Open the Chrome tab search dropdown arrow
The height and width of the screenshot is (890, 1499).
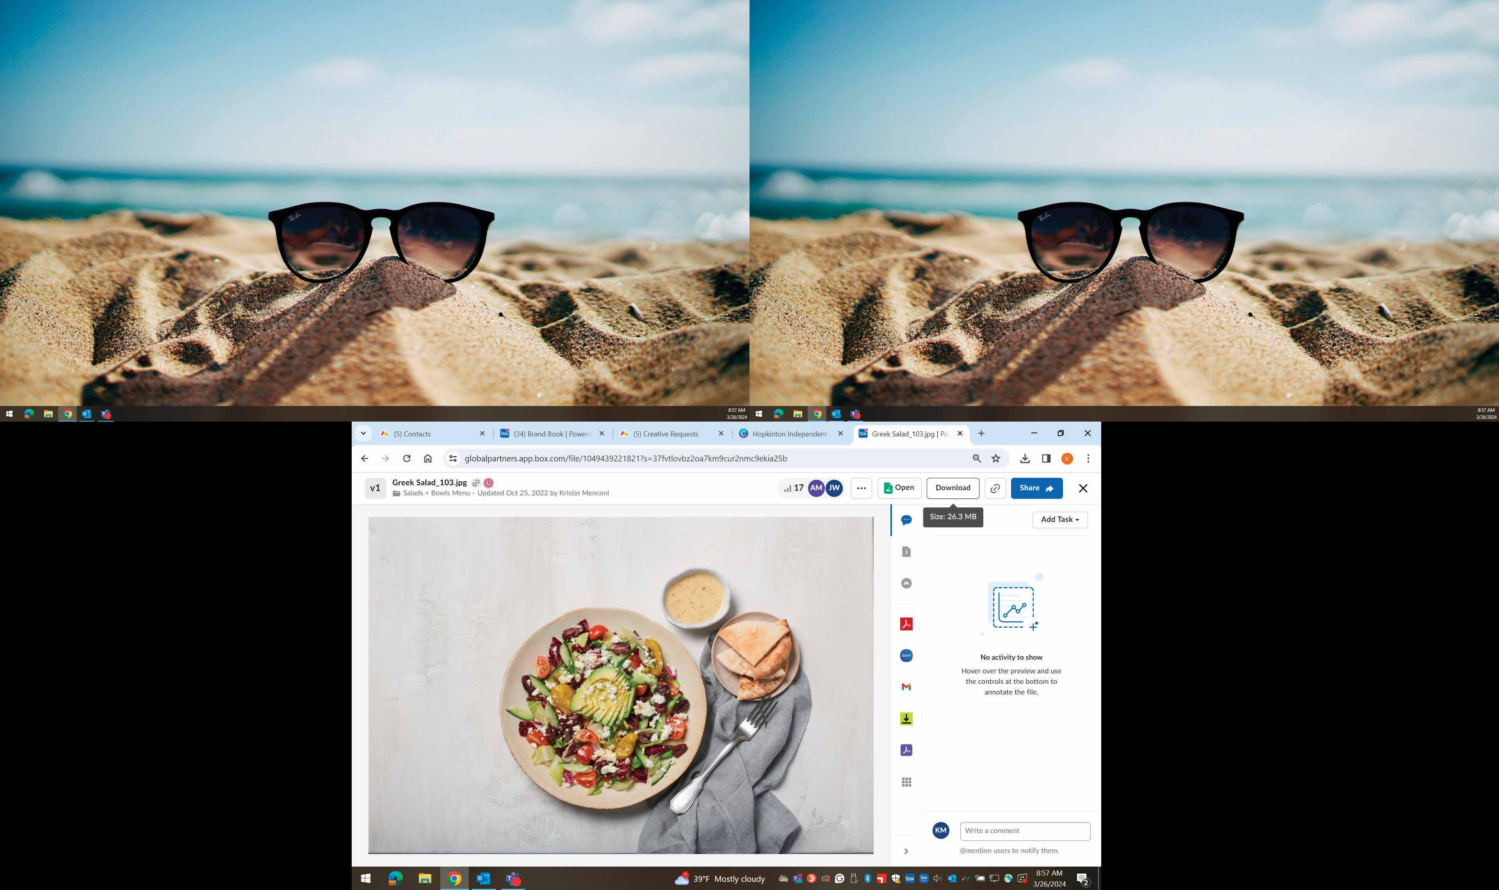(363, 434)
